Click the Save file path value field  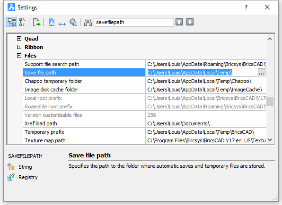click(202, 73)
